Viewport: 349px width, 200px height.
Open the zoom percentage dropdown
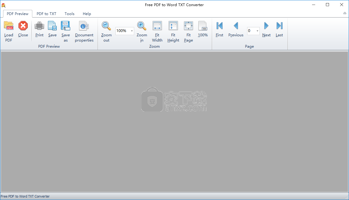click(132, 31)
